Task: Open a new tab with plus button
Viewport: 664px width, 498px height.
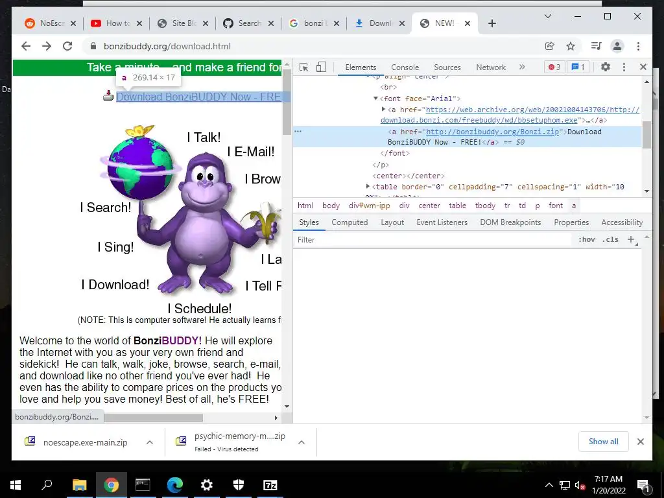Action: click(x=492, y=23)
